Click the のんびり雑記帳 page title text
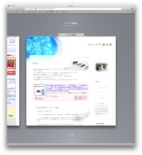Viewport: 142px width, 155px height. [71, 23]
